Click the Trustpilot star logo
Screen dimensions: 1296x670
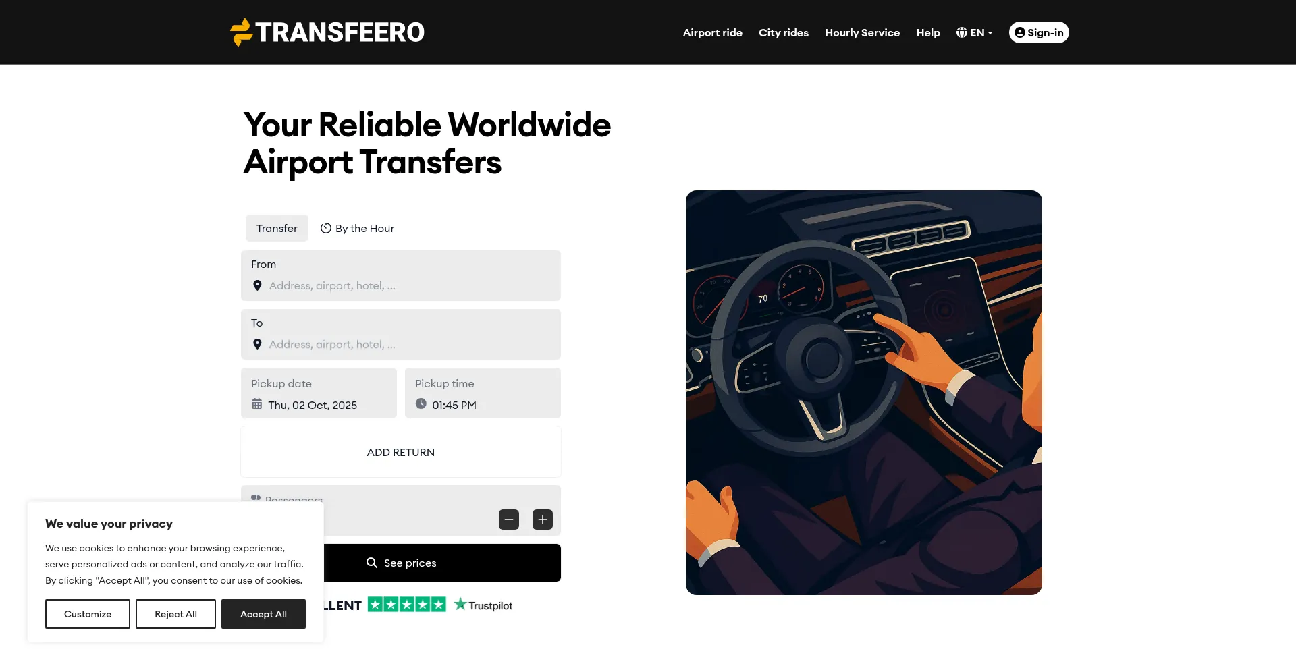pyautogui.click(x=460, y=604)
